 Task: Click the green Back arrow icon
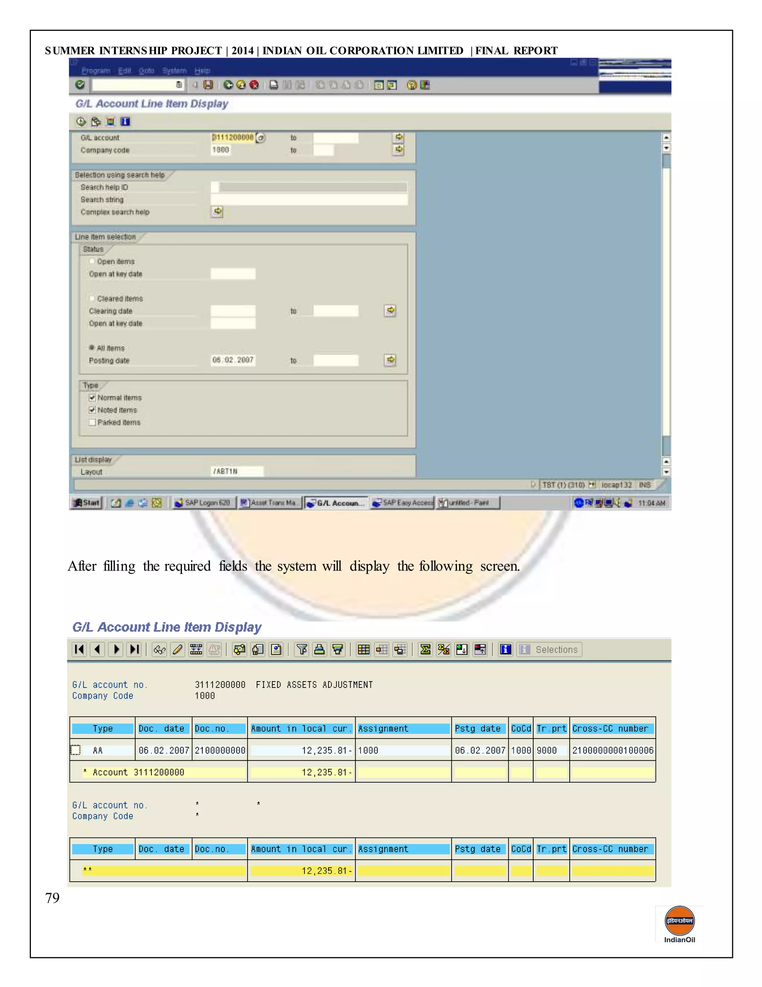228,85
